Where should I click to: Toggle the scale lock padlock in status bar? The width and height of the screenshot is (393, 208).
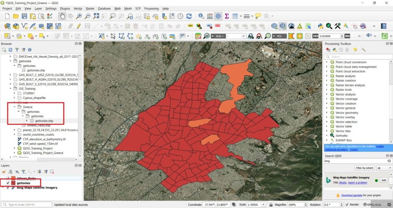pyautogui.click(x=271, y=205)
